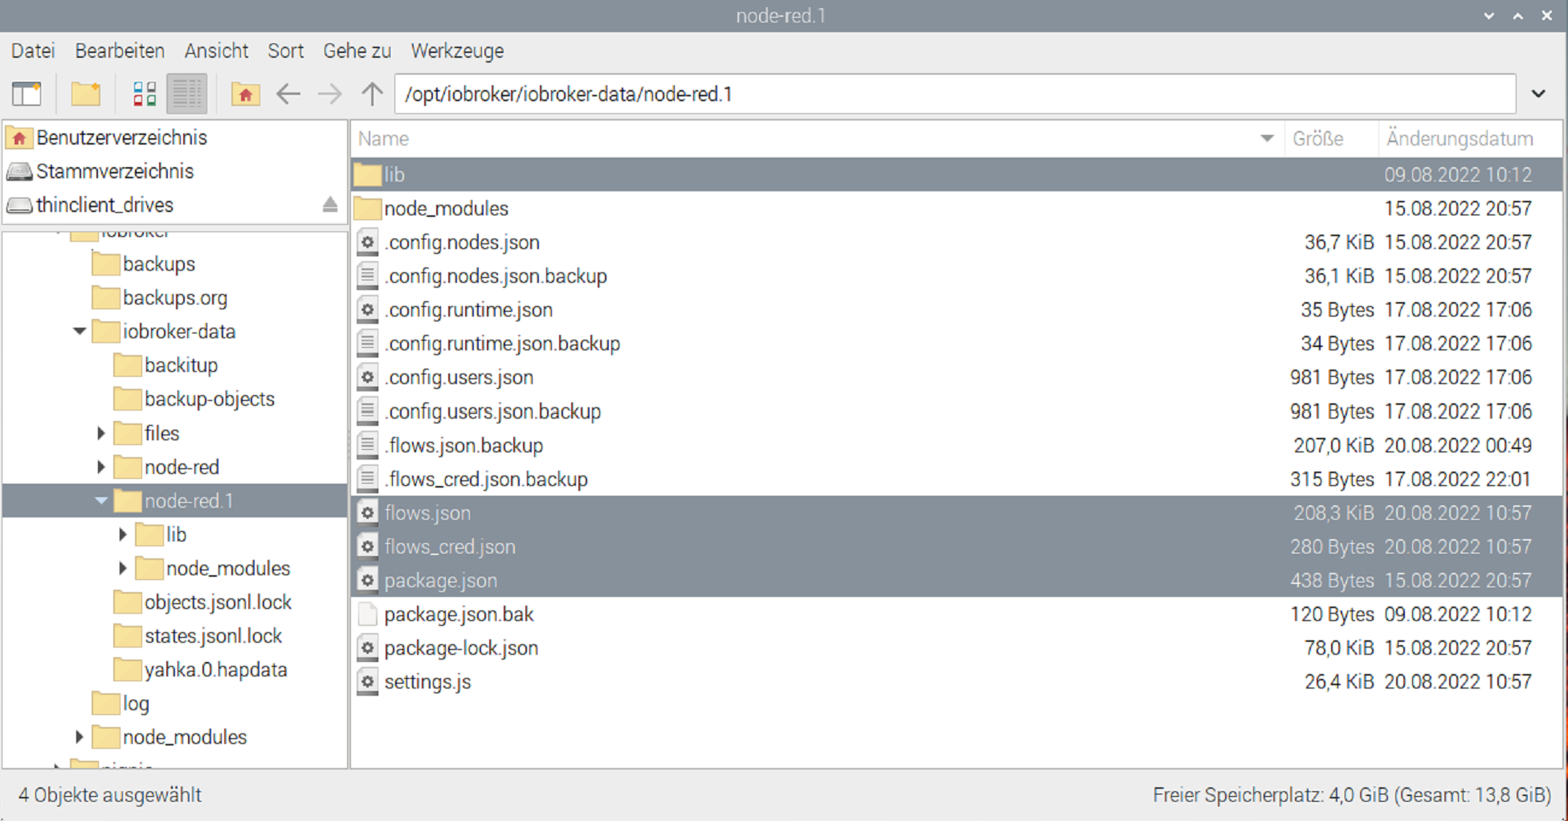The image size is (1568, 821).
Task: Toggle the side pane toolbar icon
Action: pyautogui.click(x=27, y=94)
